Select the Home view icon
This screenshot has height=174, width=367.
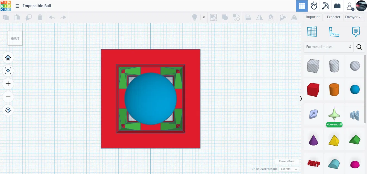[x=8, y=57]
